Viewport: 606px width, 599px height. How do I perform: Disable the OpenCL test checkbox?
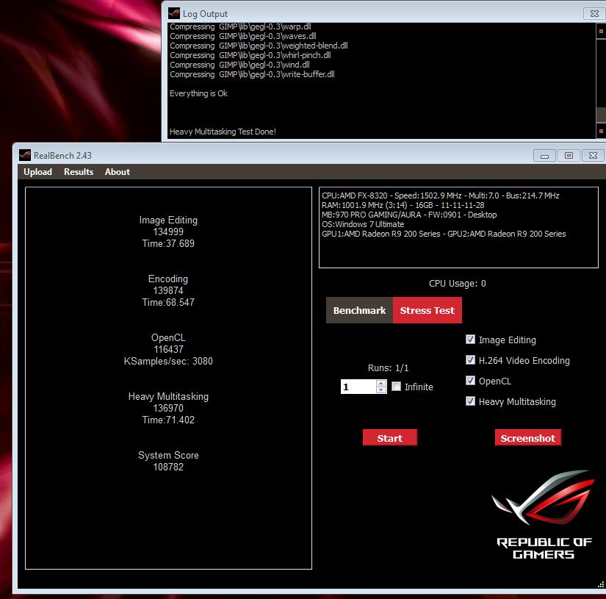coord(470,381)
